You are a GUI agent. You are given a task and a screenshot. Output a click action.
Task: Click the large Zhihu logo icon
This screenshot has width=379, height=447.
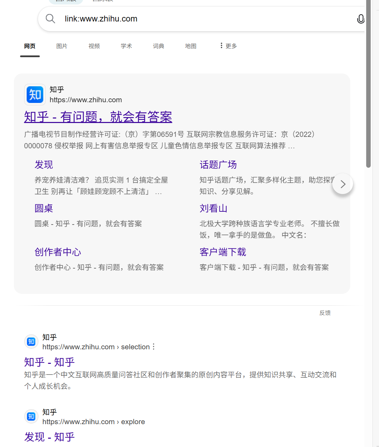click(35, 95)
